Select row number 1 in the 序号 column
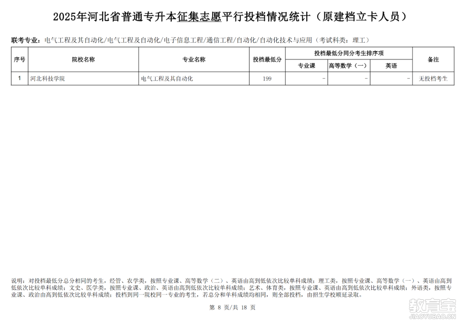 (x=19, y=78)
